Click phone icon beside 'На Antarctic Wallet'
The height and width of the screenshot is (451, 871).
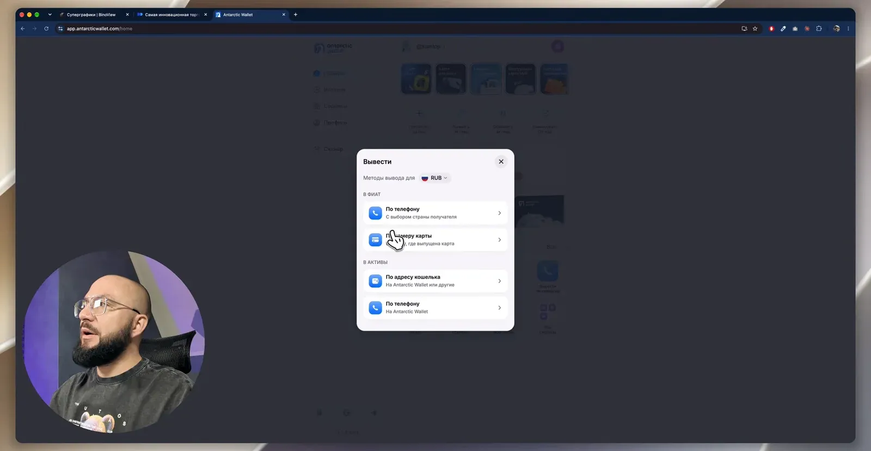coord(375,308)
